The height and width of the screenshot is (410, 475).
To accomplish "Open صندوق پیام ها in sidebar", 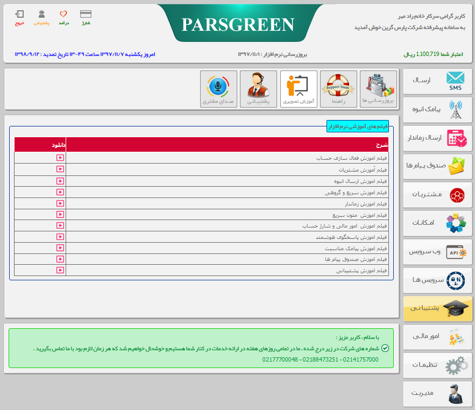I will (438, 166).
